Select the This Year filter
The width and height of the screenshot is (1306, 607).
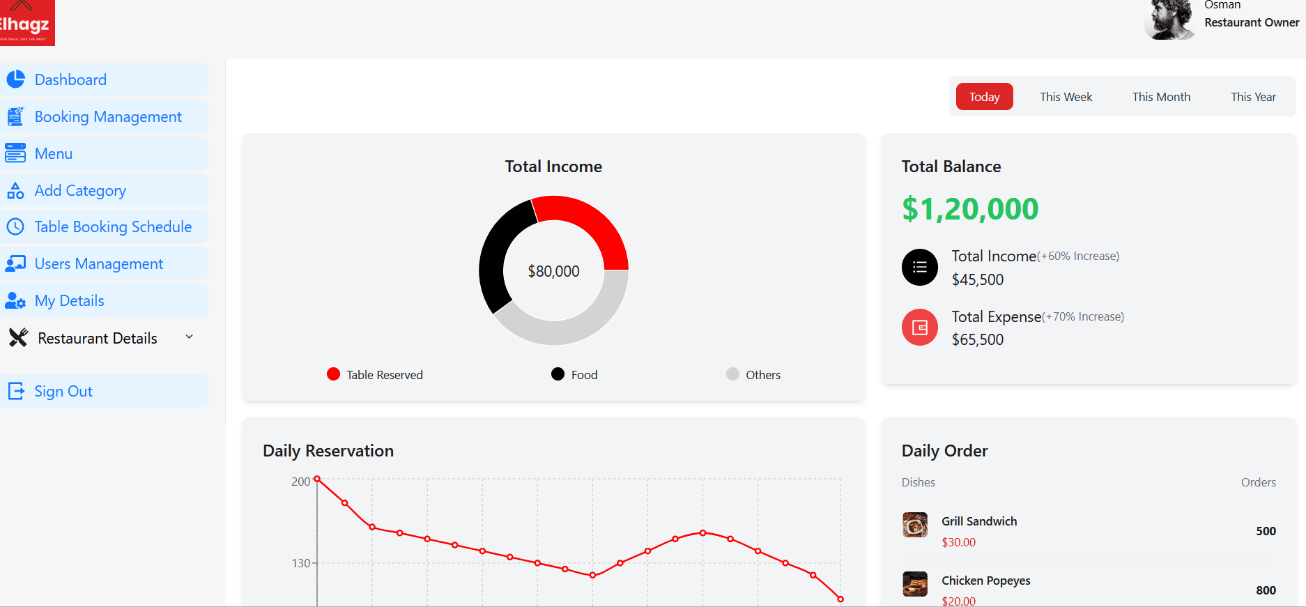coord(1253,97)
